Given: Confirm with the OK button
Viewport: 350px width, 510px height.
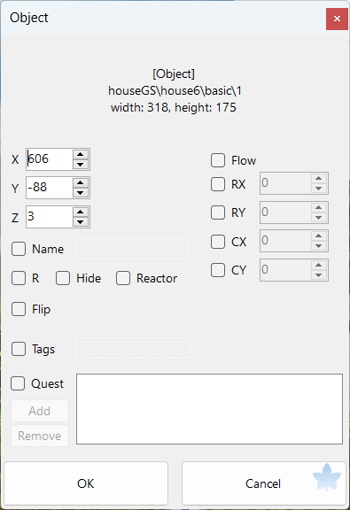Looking at the screenshot, I should click(x=86, y=483).
